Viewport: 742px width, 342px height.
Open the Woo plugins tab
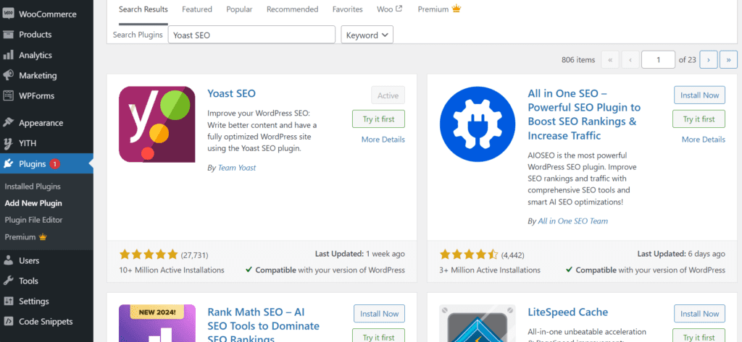(389, 9)
